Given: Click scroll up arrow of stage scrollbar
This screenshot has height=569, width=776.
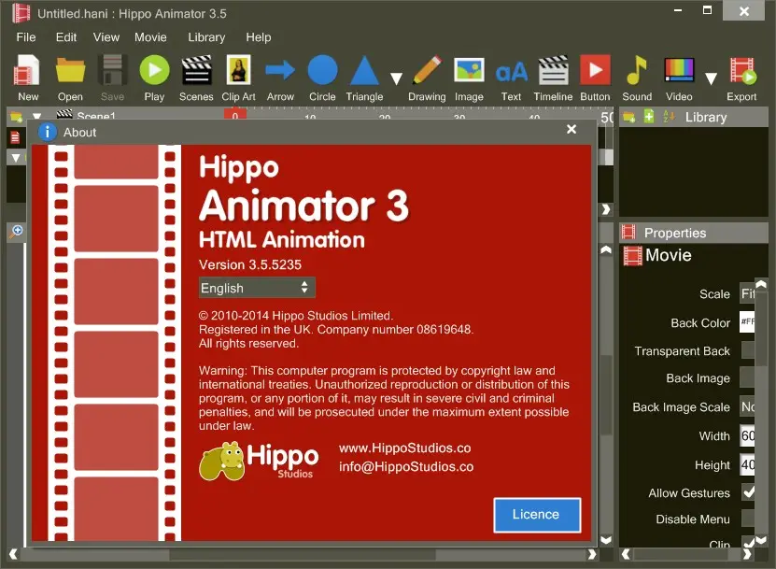Looking at the screenshot, I should click(606, 249).
